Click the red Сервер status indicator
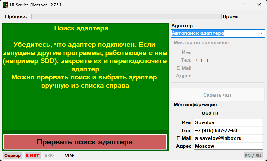Screen dimensions: 267x161 pyautogui.click(x=12, y=156)
